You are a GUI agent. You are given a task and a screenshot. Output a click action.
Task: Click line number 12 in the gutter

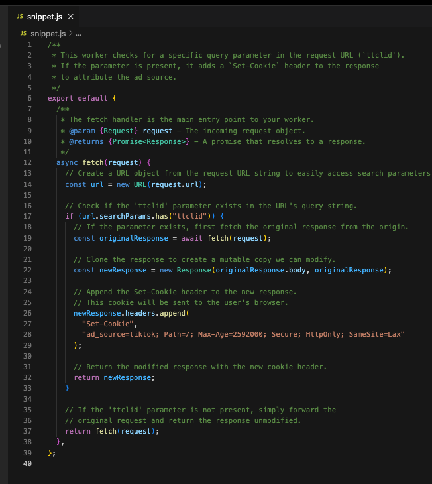pos(27,162)
